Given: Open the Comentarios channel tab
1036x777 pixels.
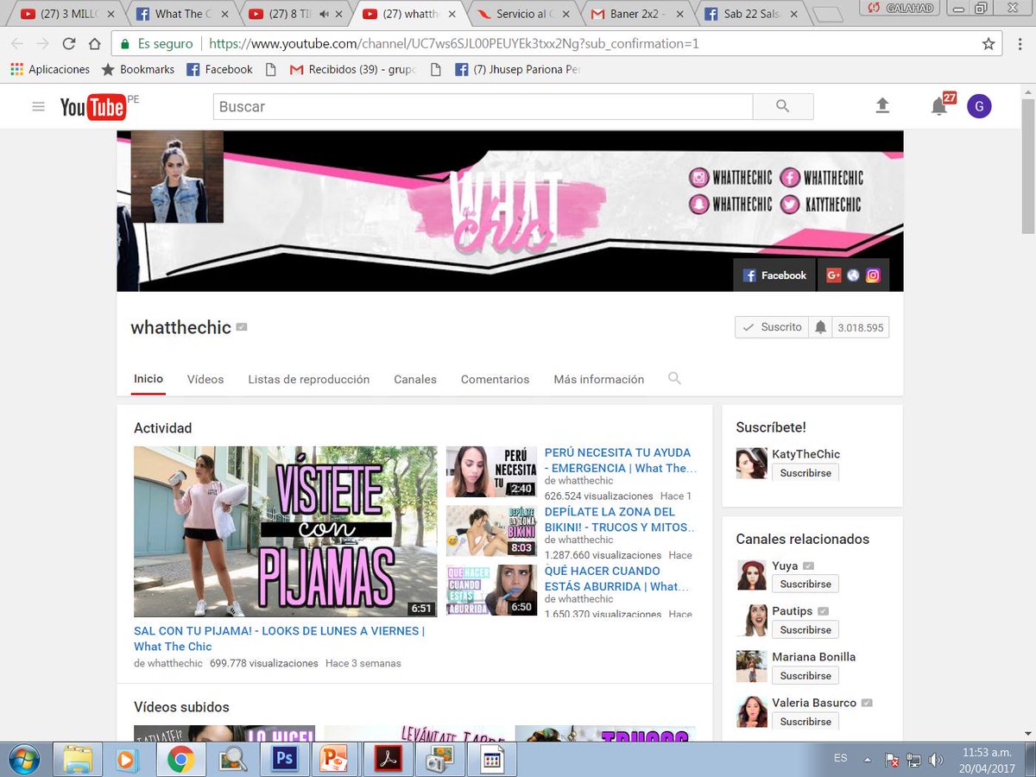Looking at the screenshot, I should [x=496, y=379].
